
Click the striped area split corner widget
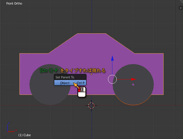pos(181,2)
